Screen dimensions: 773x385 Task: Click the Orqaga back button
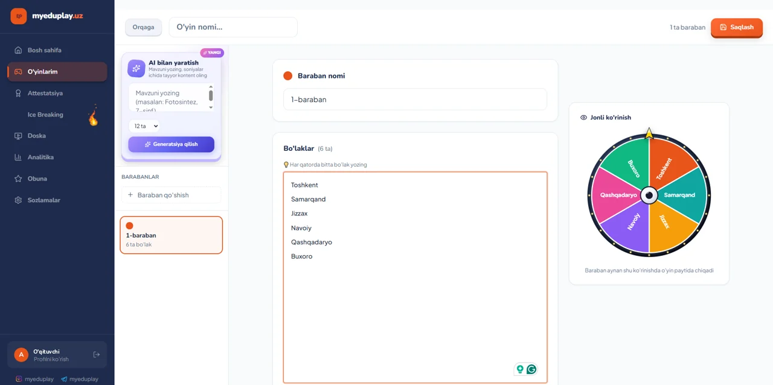(x=144, y=27)
